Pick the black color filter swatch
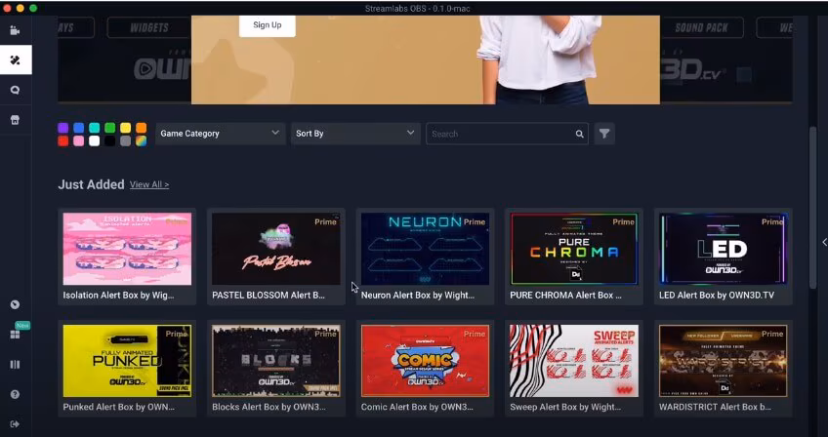The height and width of the screenshot is (437, 828). pos(109,140)
